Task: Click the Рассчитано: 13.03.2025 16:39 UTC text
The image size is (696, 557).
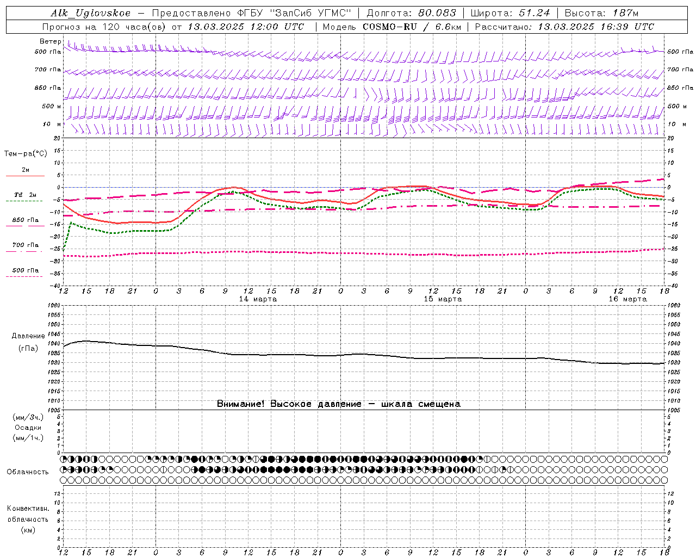Action: (x=564, y=27)
